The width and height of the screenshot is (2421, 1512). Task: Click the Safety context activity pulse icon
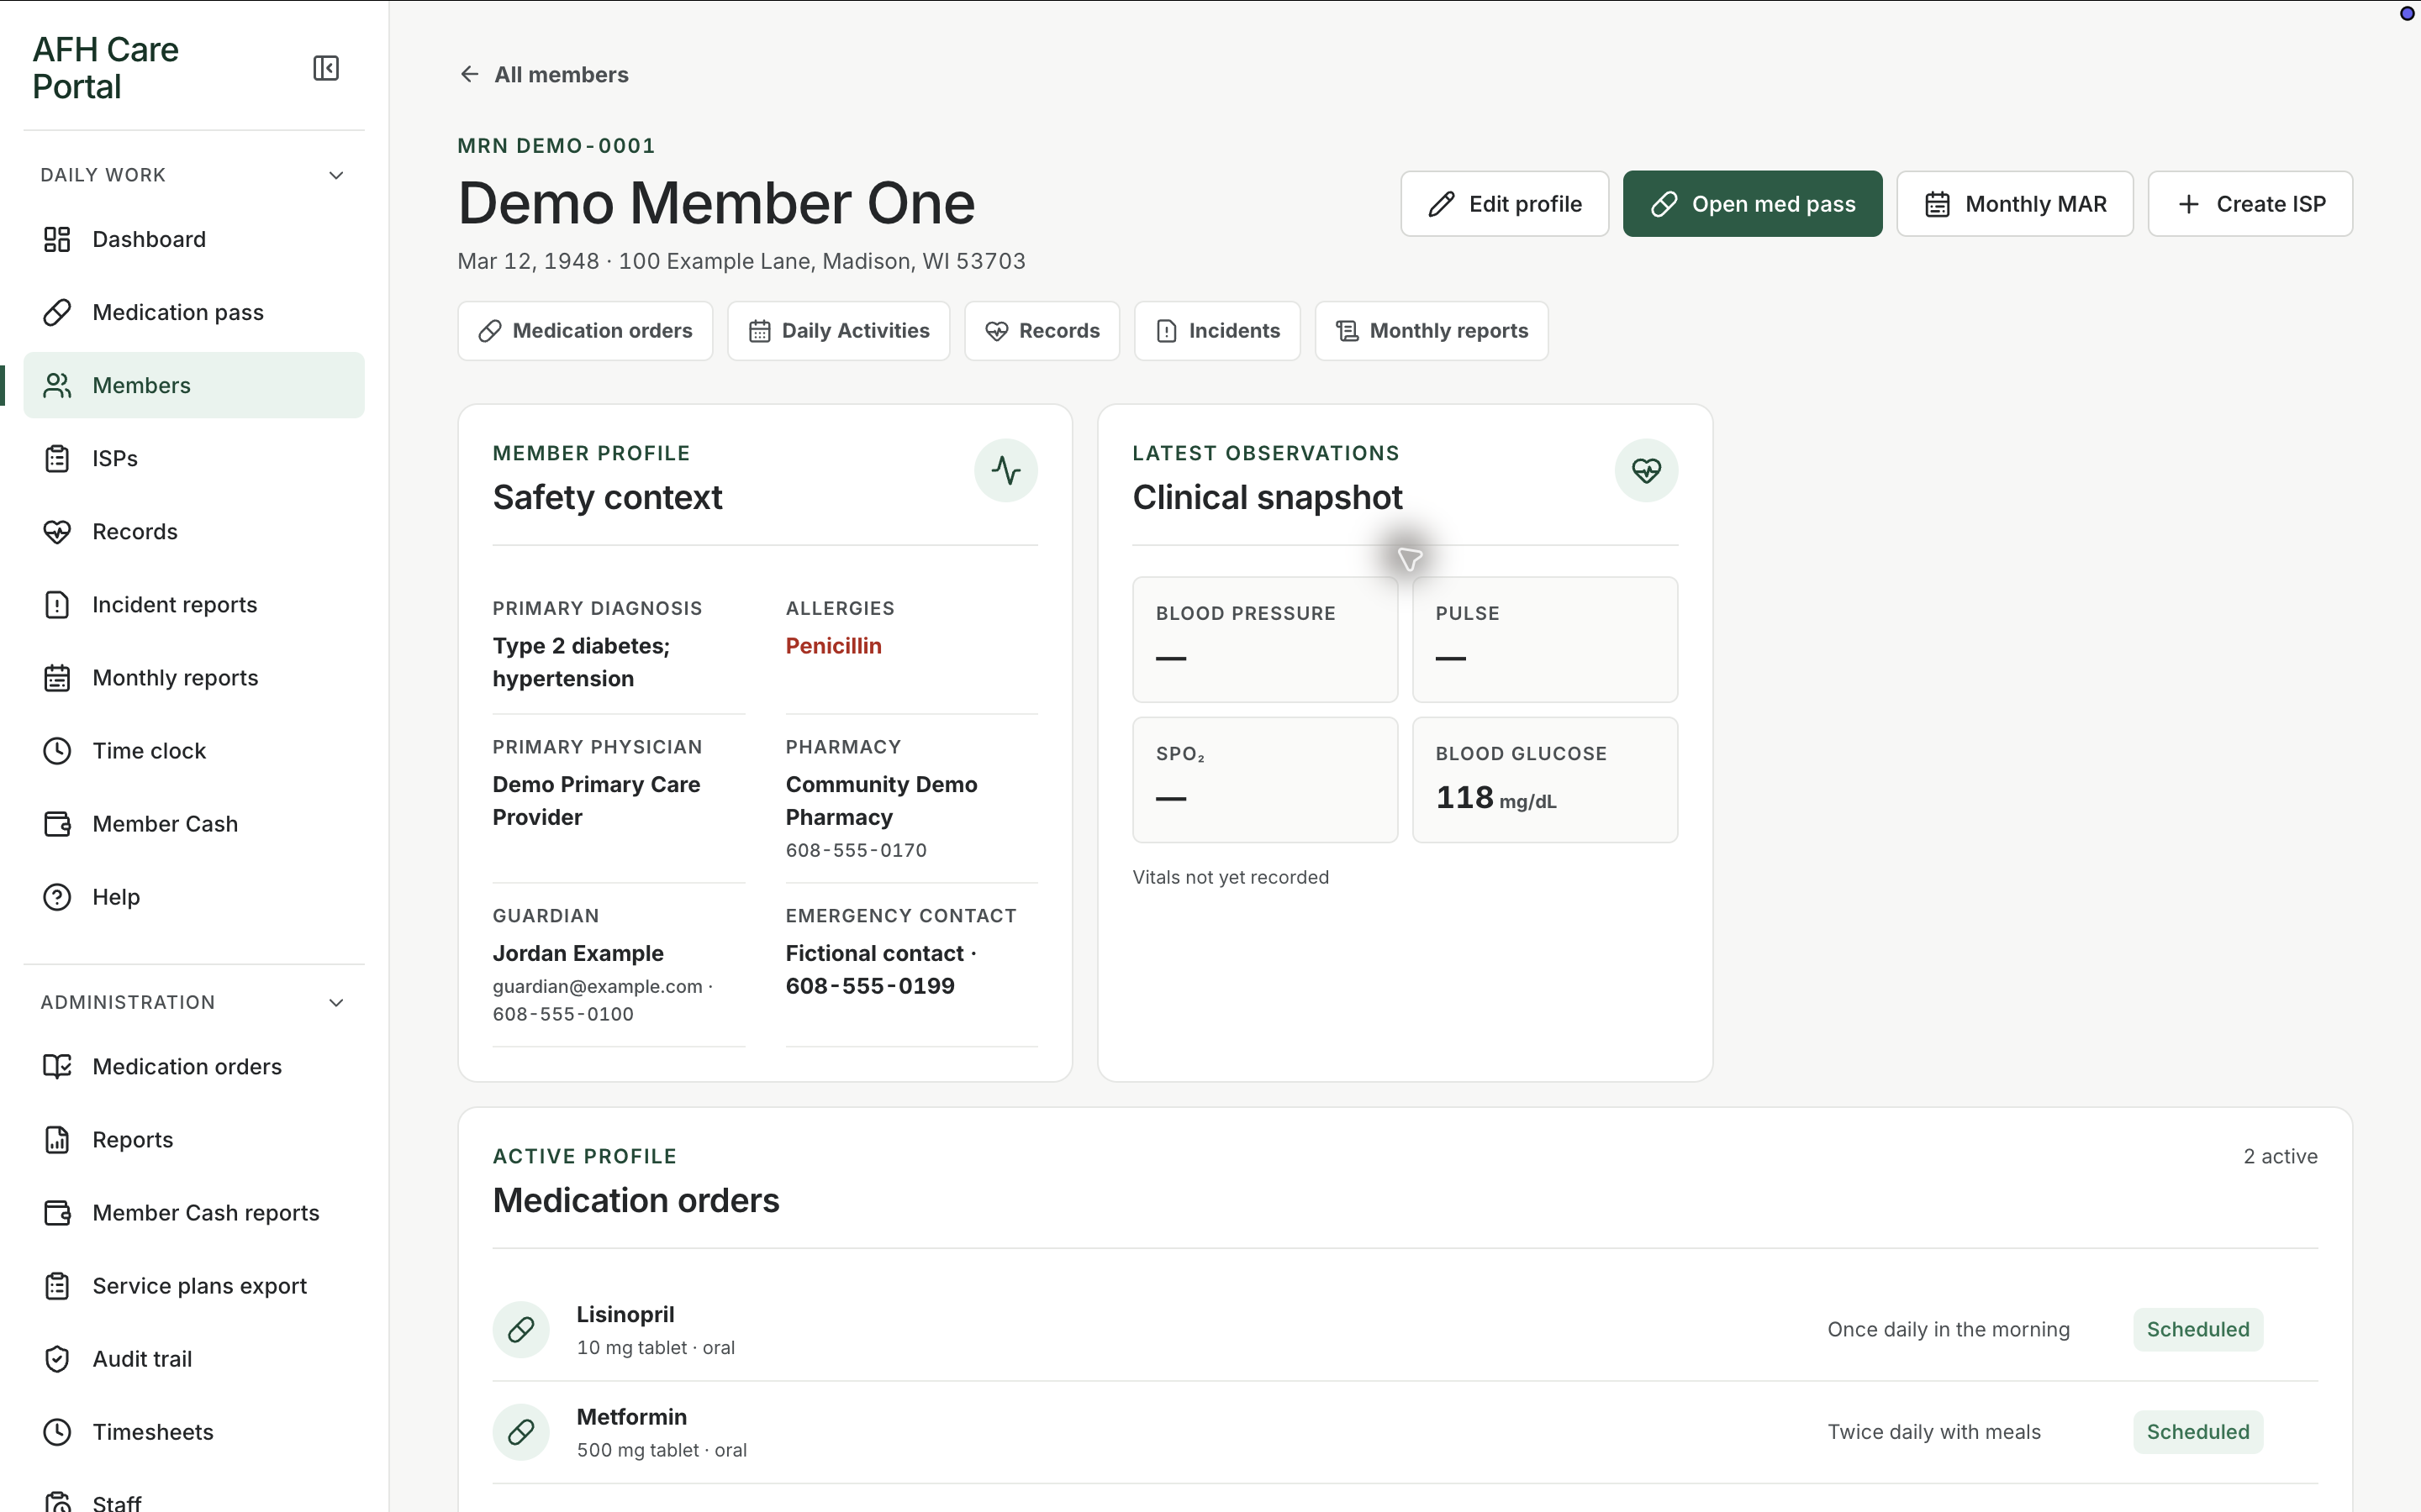point(1005,470)
